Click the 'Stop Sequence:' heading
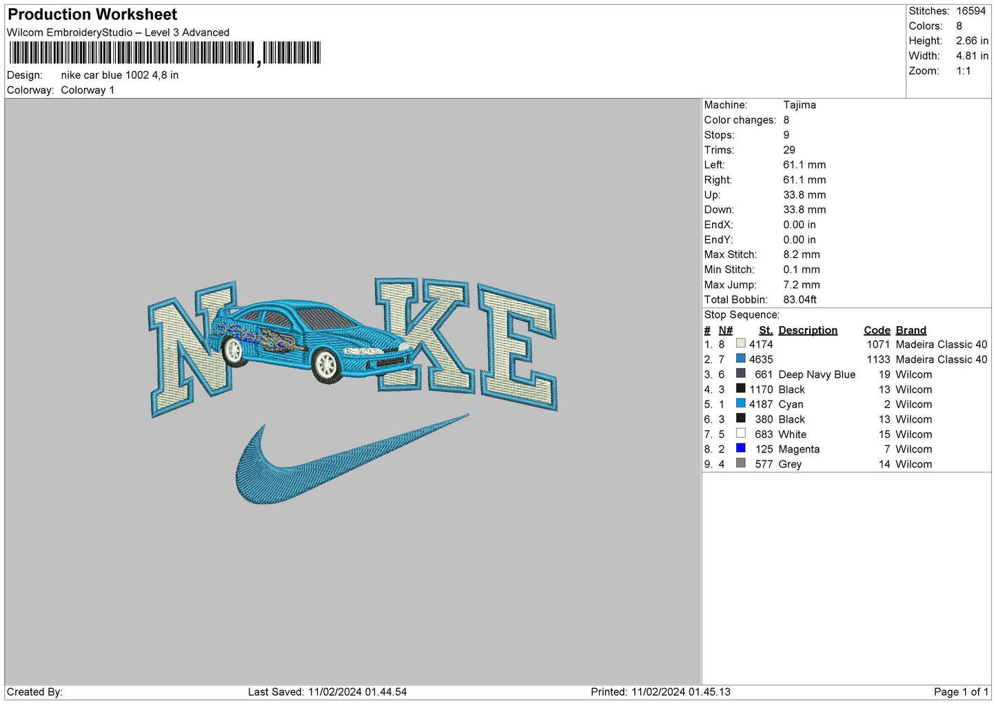The image size is (996, 704). click(742, 314)
